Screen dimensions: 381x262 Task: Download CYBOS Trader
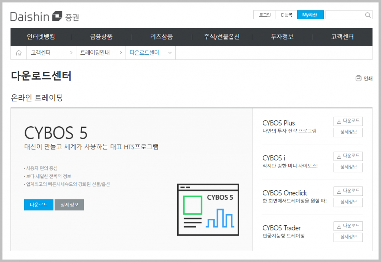(x=348, y=226)
